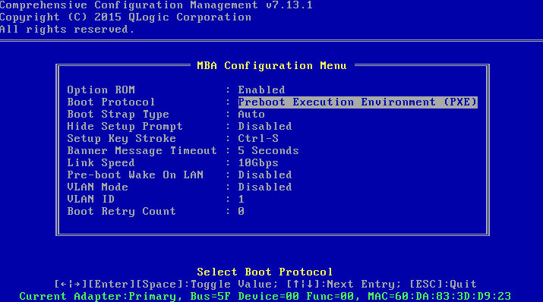The image size is (543, 302).
Task: Select the Boot Strap Type Auto value
Action: pyautogui.click(x=251, y=114)
